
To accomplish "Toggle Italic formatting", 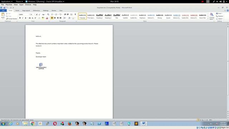I will [x=23, y=18].
